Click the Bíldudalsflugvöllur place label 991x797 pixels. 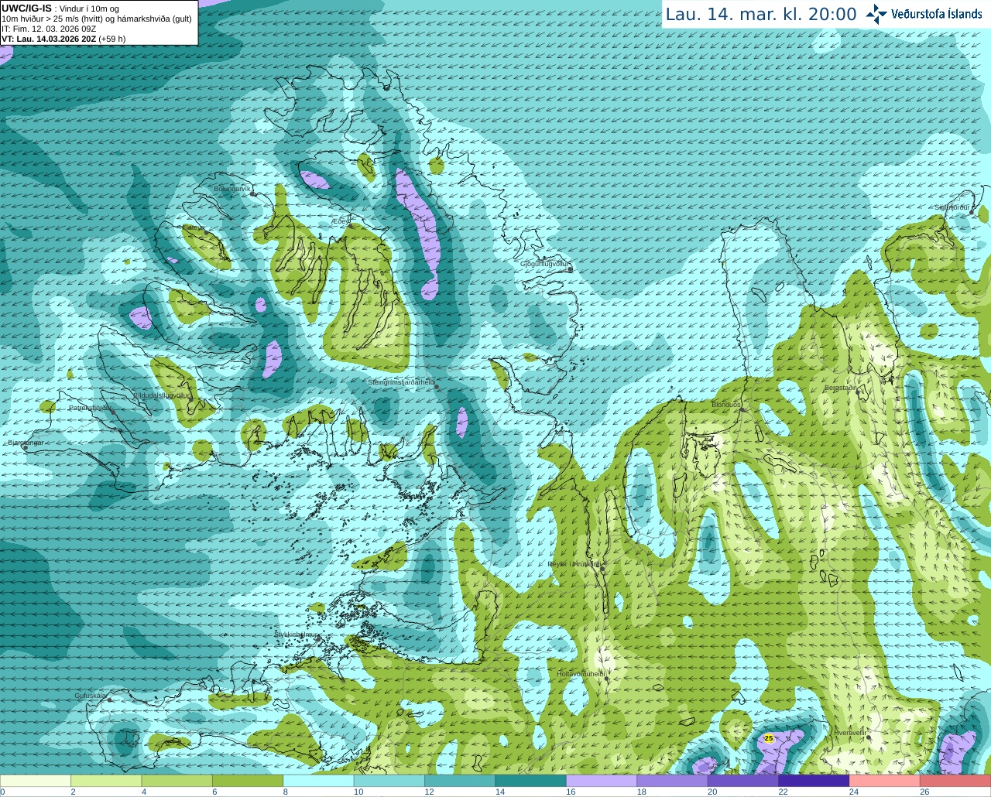click(x=161, y=395)
